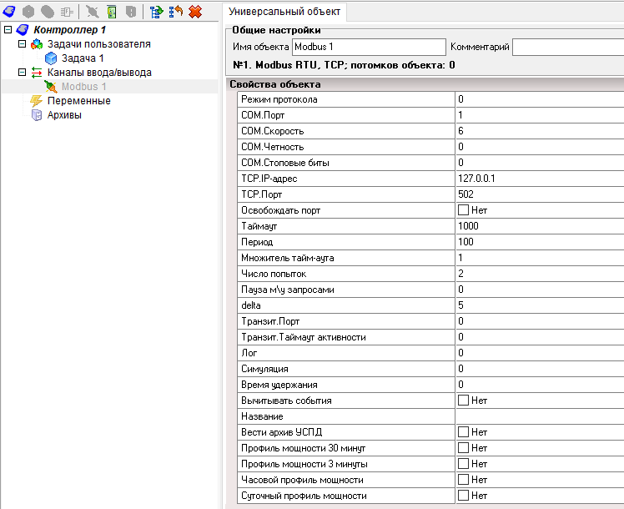Select the COM.Стоповые биты value cell
This screenshot has height=509, width=624.
point(540,163)
